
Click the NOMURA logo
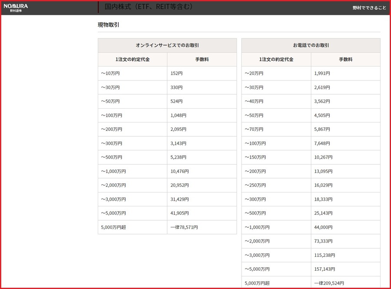[x=16, y=8]
